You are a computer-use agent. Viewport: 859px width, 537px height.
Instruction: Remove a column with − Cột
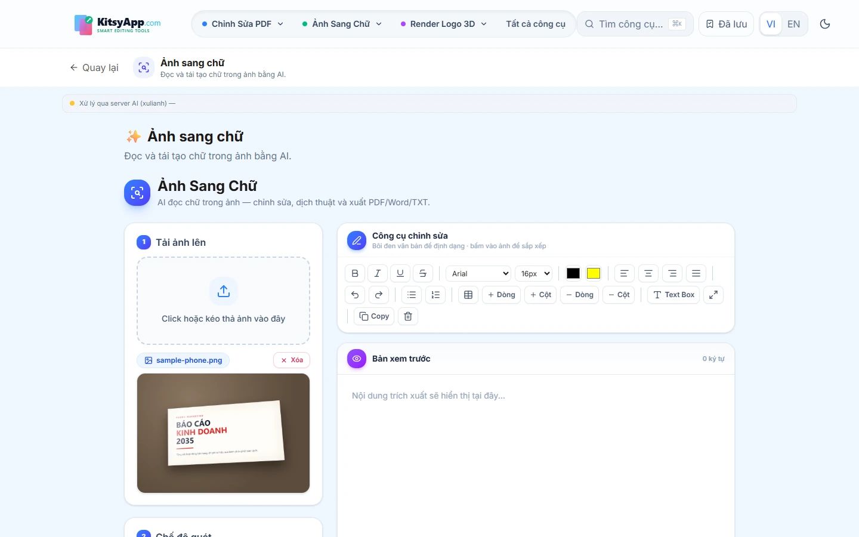(x=619, y=295)
